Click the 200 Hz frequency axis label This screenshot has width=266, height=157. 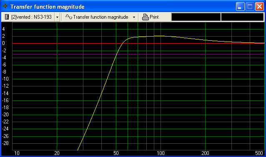tap(205, 153)
